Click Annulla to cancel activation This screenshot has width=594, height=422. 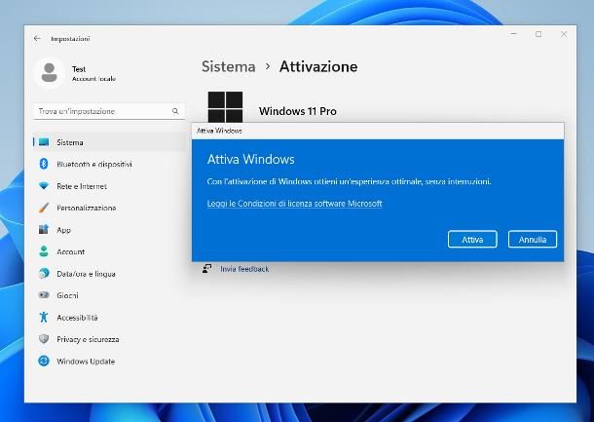click(x=533, y=239)
